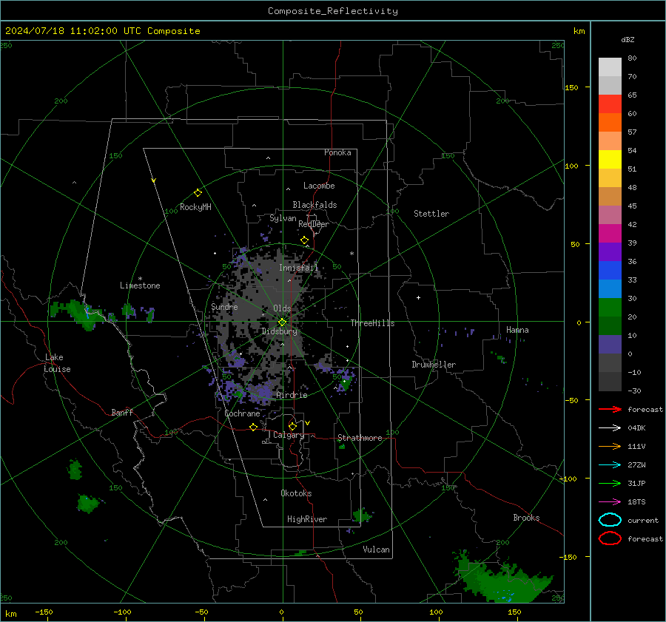Click the 'Calgary' city label
This screenshot has height=622, width=666.
point(289,435)
